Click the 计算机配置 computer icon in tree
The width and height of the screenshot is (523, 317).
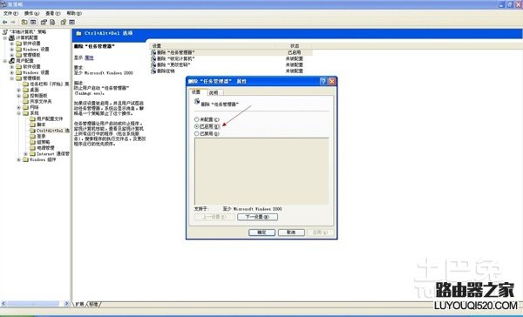(x=11, y=37)
